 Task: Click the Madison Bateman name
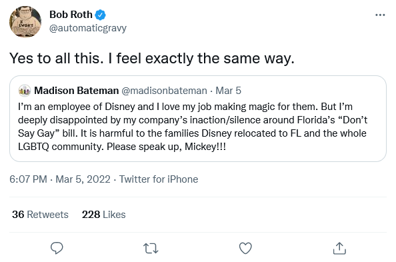click(76, 91)
